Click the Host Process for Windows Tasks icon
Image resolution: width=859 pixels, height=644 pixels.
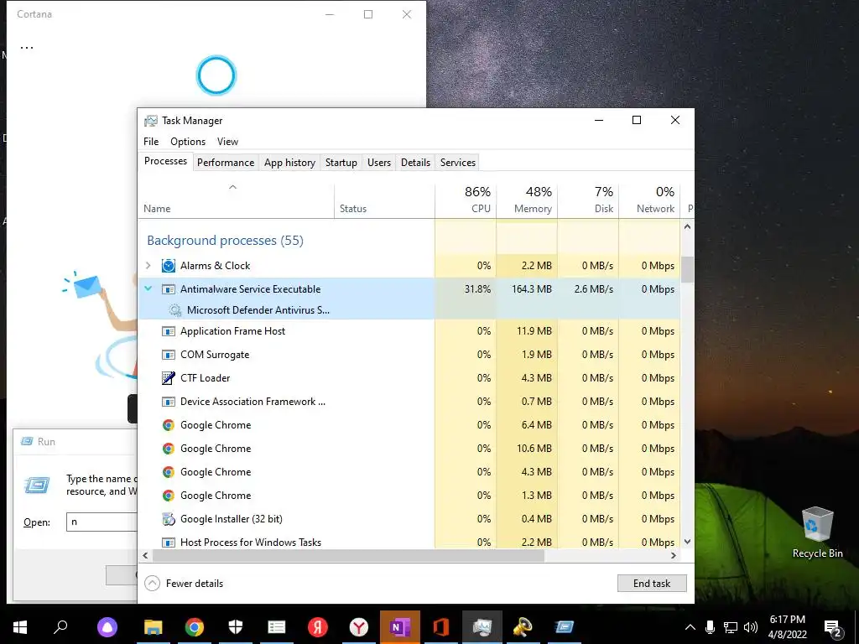[x=168, y=543]
